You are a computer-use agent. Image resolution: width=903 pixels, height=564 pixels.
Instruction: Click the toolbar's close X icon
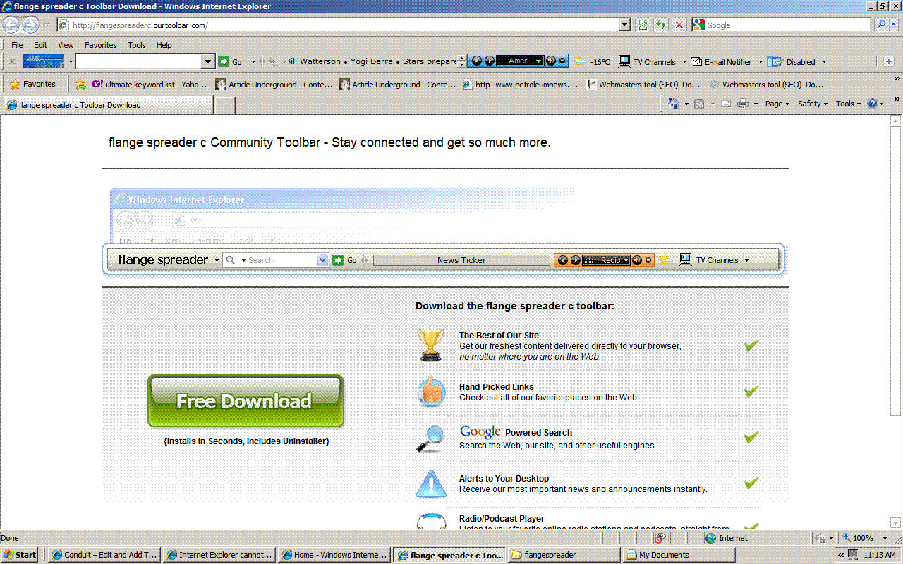point(12,61)
